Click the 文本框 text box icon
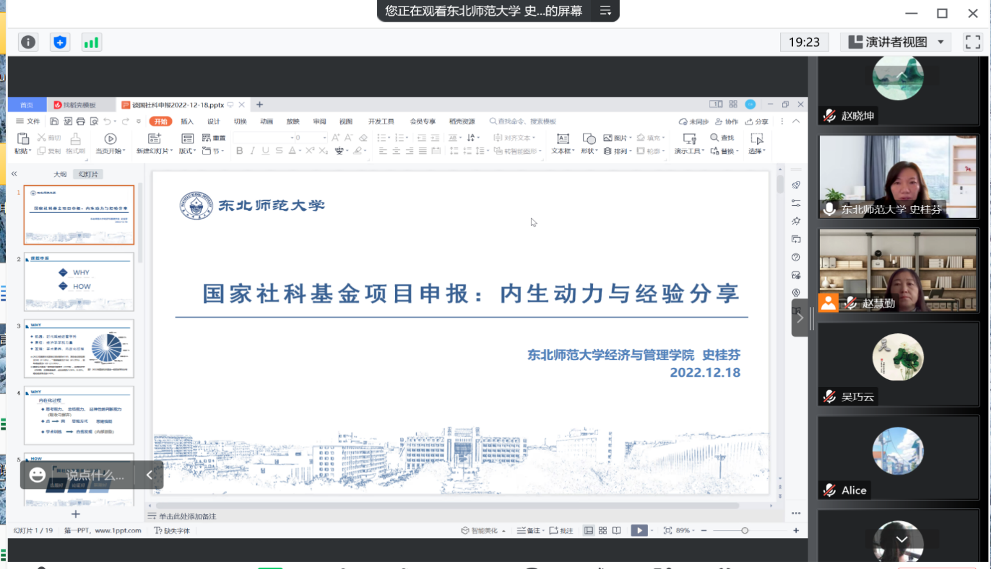 pos(562,143)
